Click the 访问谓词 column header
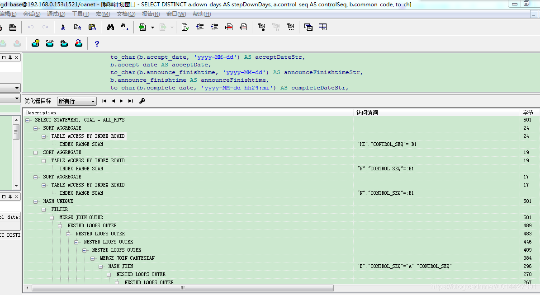This screenshot has height=295, width=540. coord(437,113)
